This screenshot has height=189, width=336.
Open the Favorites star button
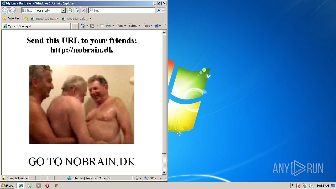coord(11,18)
